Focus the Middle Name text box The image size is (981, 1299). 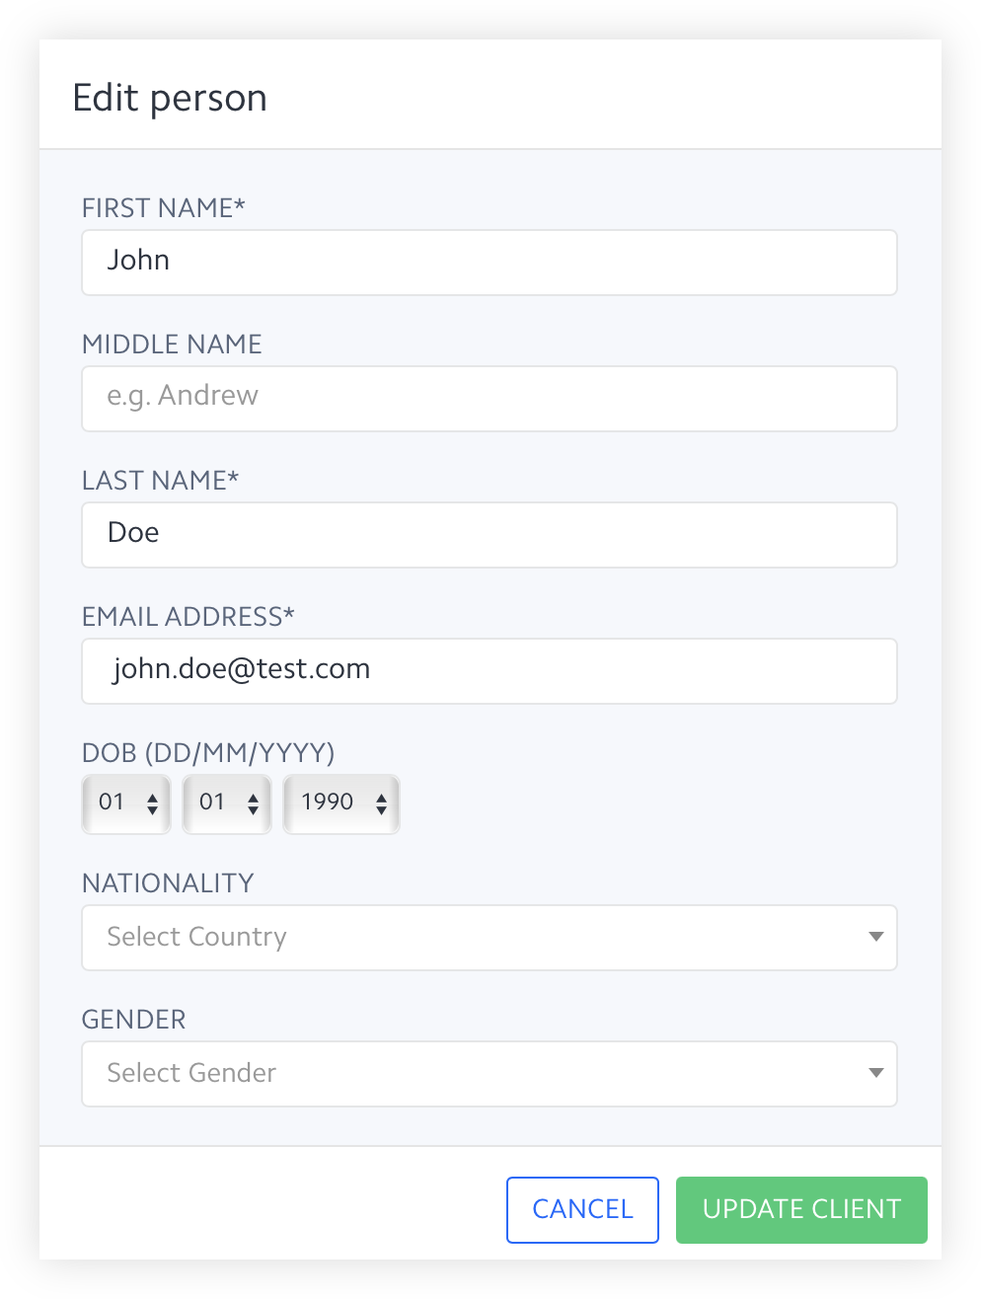(x=489, y=399)
